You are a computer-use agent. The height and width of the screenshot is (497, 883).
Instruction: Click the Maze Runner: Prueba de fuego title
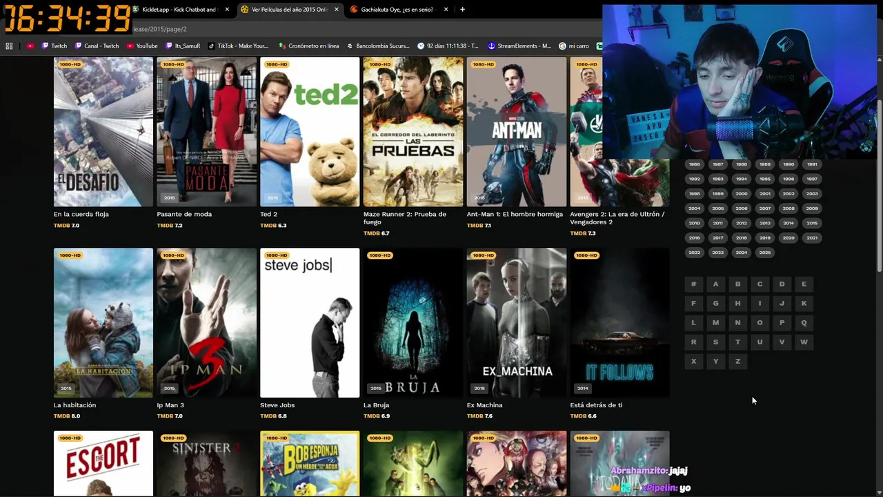(x=405, y=218)
